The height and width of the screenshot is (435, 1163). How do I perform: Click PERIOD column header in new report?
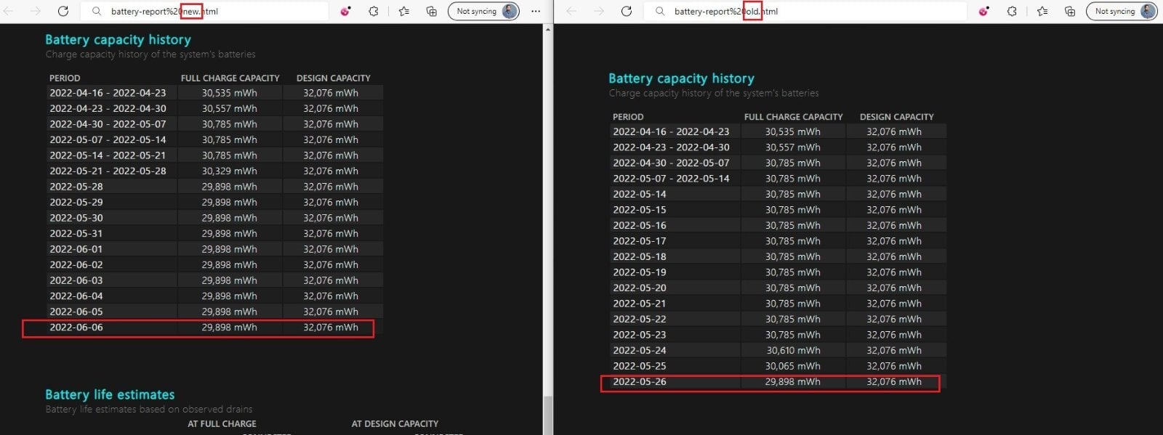point(65,78)
